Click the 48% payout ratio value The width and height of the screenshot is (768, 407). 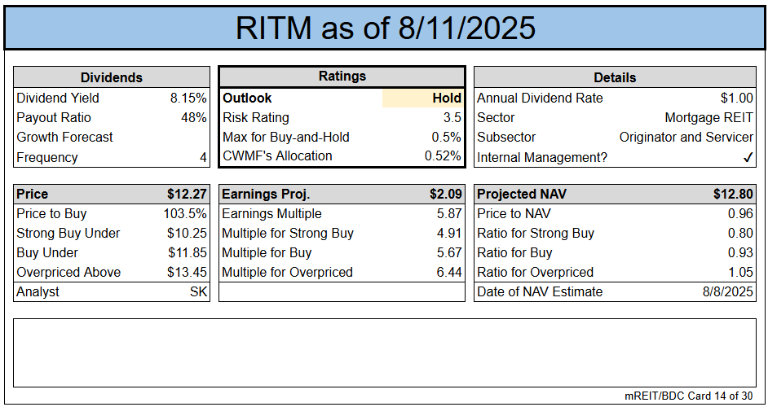coord(193,117)
